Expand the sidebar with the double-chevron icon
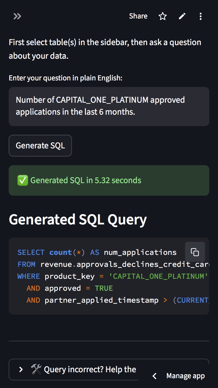218x388 pixels. (x=17, y=16)
